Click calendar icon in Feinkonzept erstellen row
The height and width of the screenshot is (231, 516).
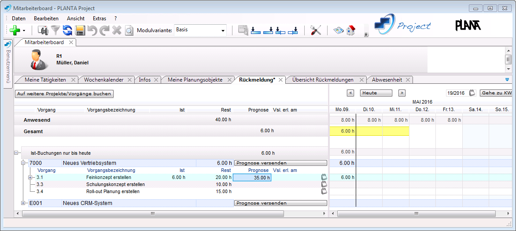(324, 177)
